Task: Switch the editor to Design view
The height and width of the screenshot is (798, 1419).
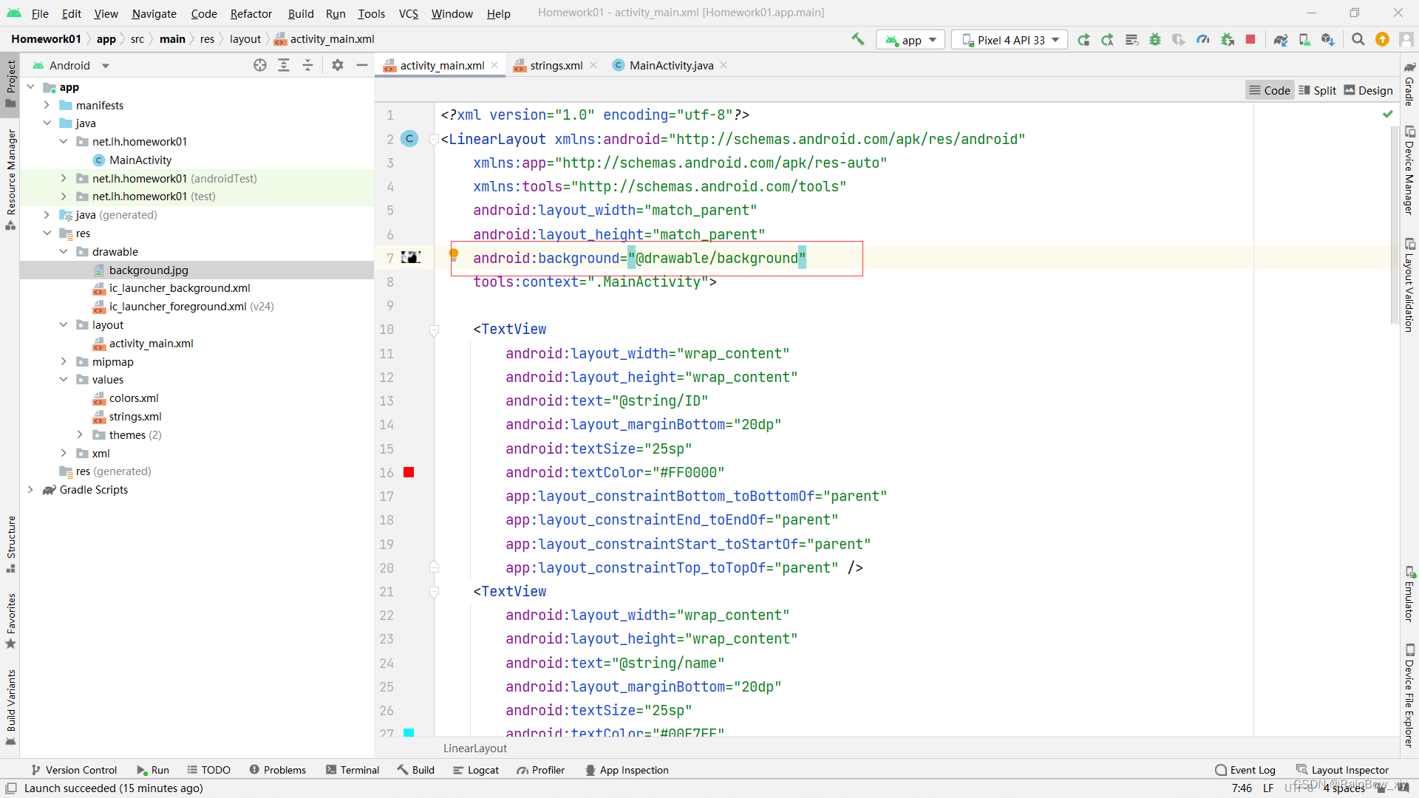Action: [x=1368, y=89]
